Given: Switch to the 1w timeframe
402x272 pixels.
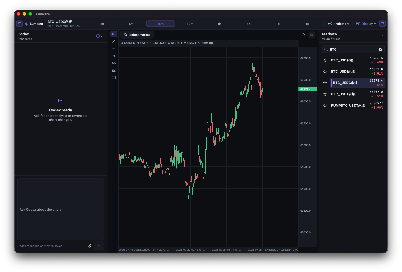Looking at the screenshot, I should tap(307, 24).
